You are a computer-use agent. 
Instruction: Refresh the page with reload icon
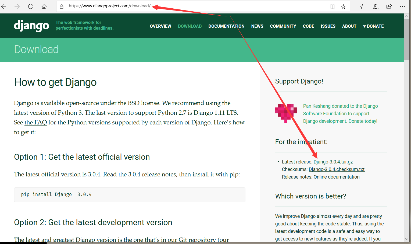point(31,6)
